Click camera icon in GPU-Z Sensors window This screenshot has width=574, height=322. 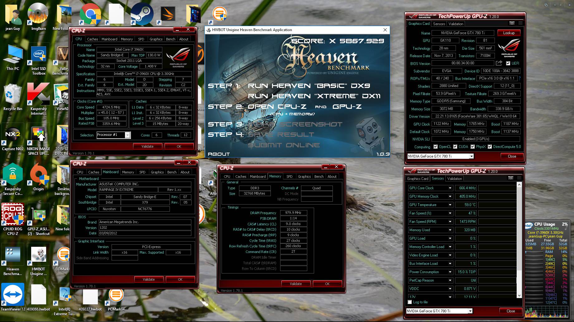(510, 178)
